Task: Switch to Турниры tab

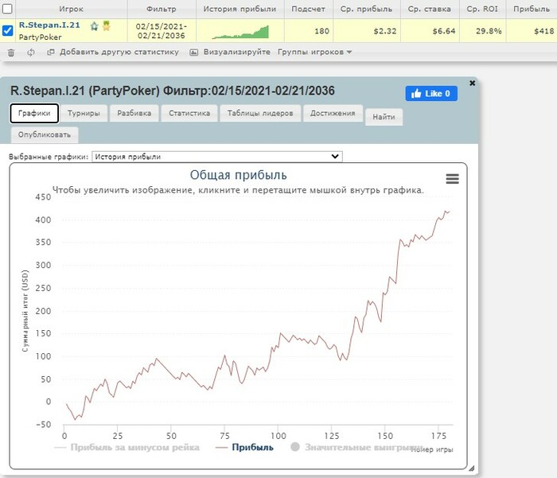Action: click(84, 113)
